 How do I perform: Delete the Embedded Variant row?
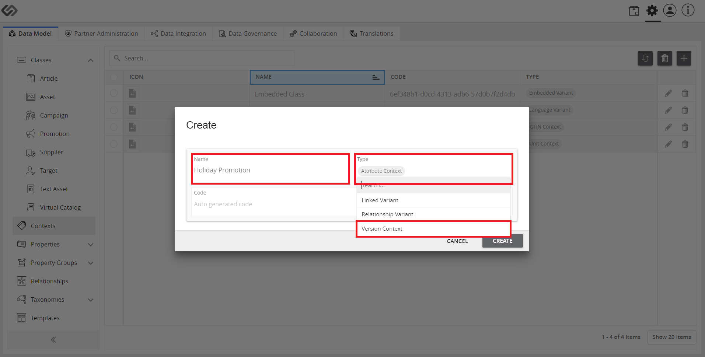[x=685, y=93]
